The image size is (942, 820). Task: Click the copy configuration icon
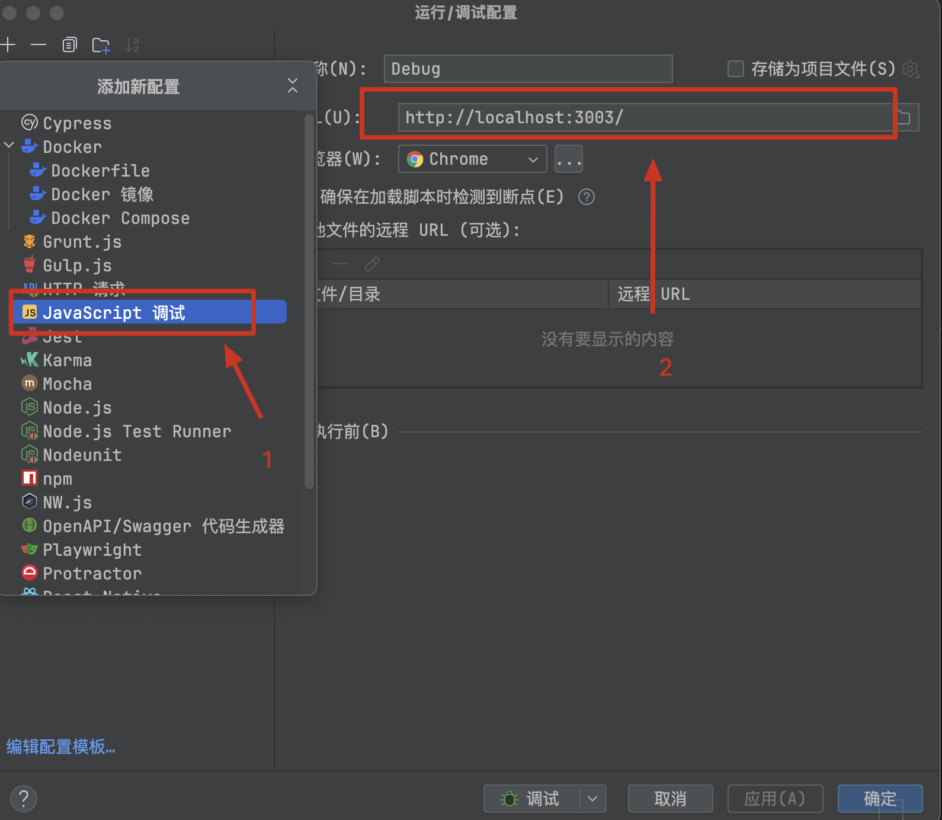point(70,45)
